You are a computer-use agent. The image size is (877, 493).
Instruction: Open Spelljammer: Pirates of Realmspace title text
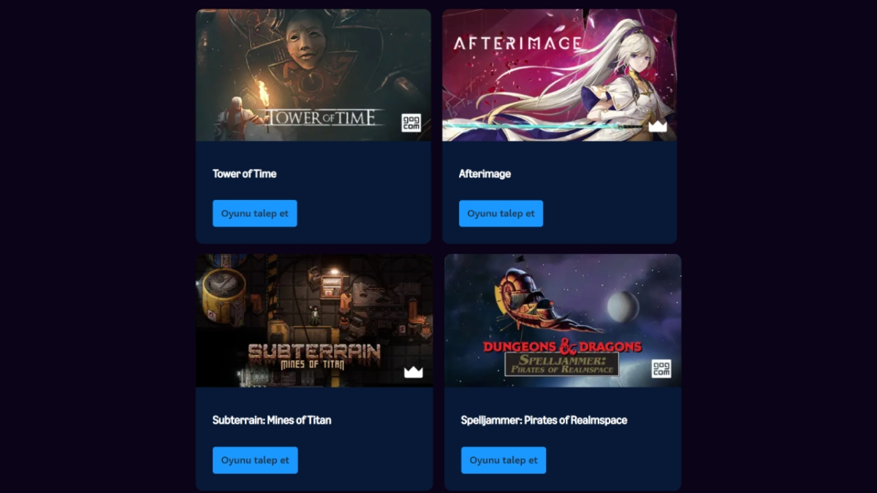coord(544,420)
